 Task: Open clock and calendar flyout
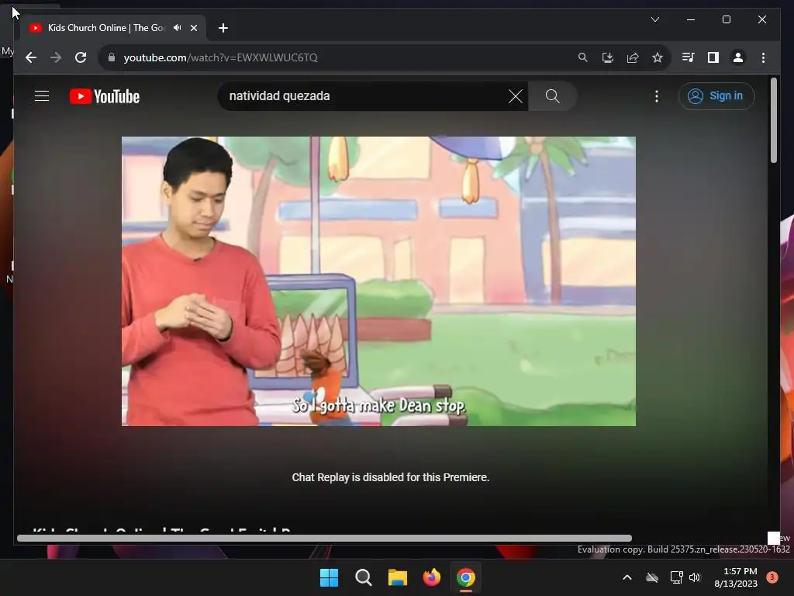736,577
